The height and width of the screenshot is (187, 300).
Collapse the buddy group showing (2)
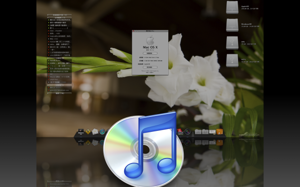click(60, 85)
